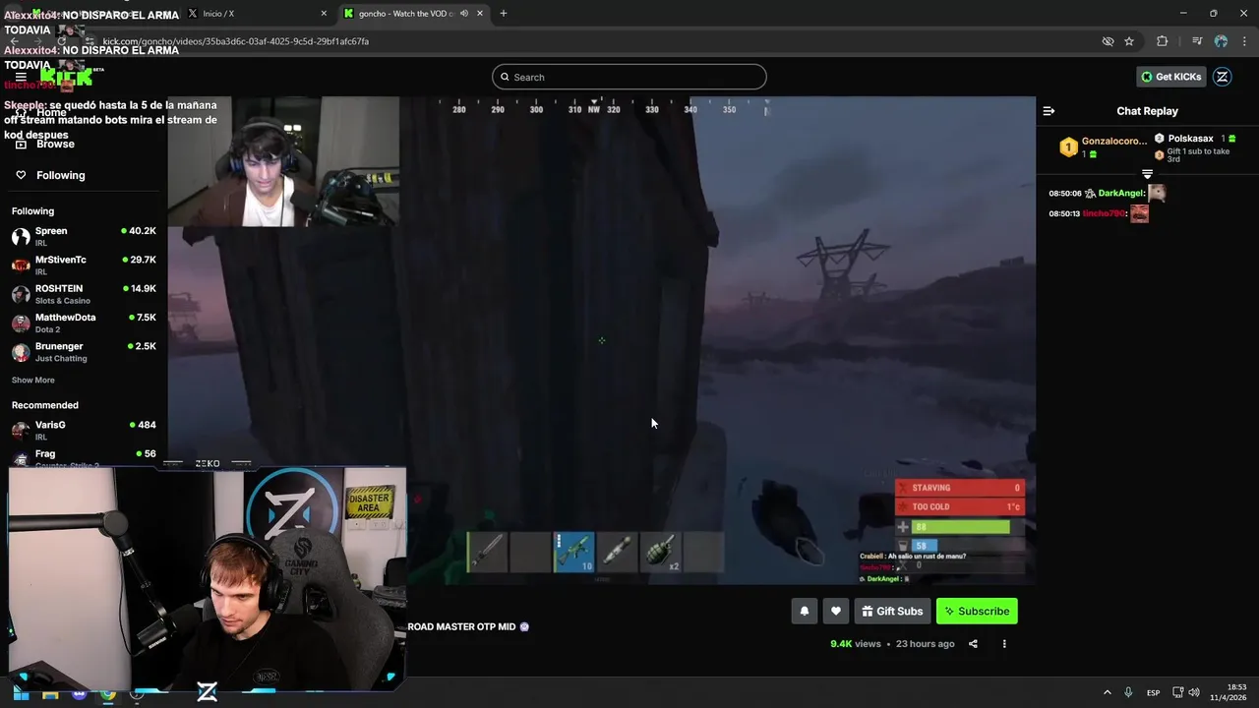Open taskbar volume control
The width and height of the screenshot is (1259, 708).
point(1194,692)
